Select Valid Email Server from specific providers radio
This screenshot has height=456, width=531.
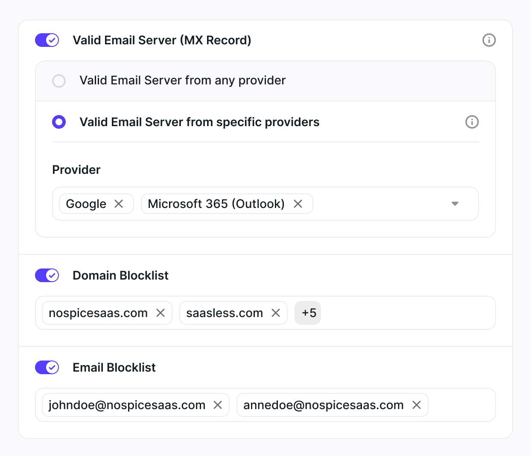click(59, 122)
